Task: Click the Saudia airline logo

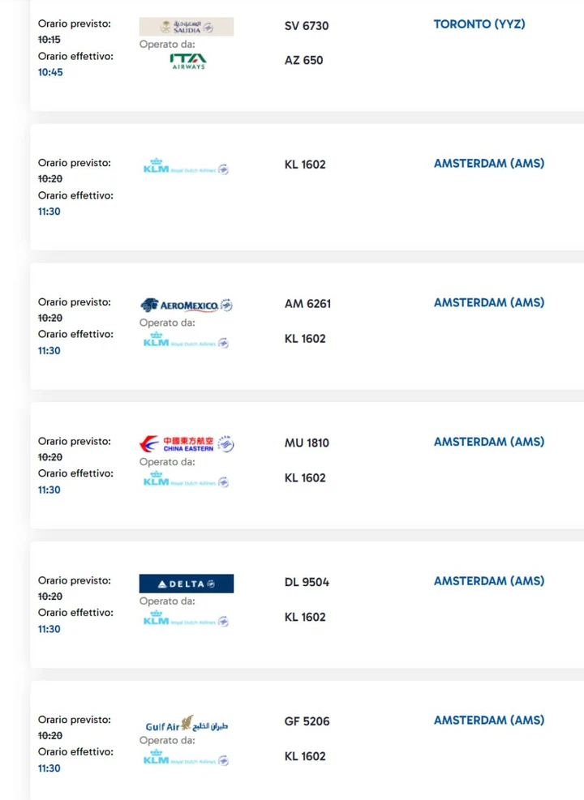Action: (187, 27)
